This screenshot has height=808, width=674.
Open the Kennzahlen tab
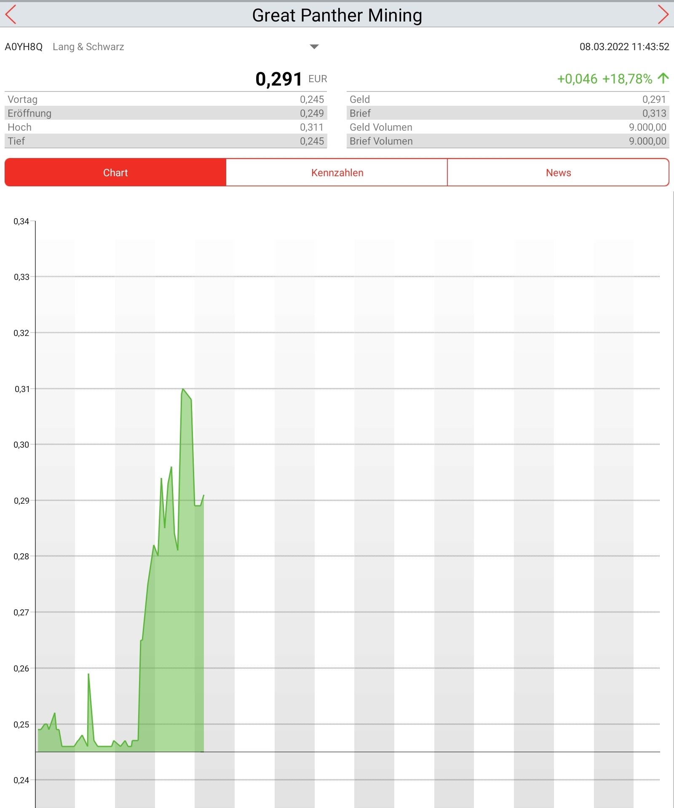337,172
